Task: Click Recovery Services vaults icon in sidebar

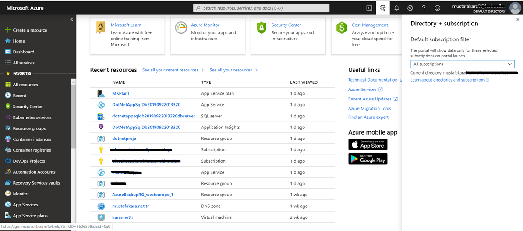Action: tap(8, 183)
